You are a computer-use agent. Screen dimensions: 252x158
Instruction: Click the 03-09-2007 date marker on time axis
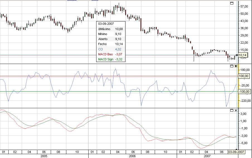(x=236, y=152)
